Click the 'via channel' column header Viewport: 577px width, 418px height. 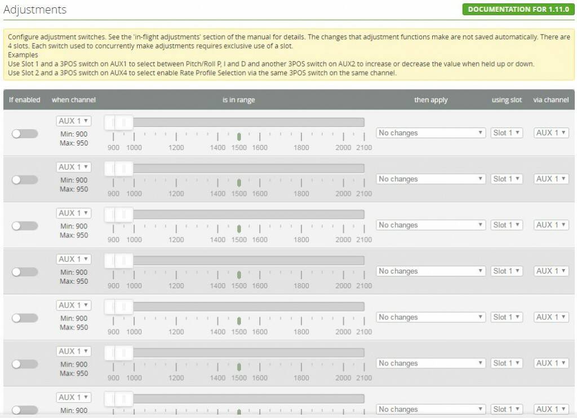[x=551, y=100]
